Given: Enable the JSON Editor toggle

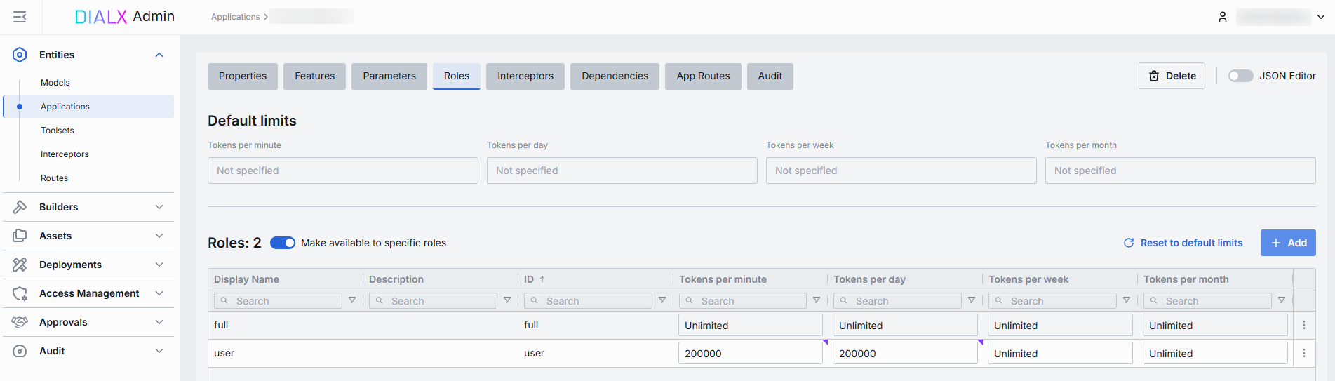Looking at the screenshot, I should point(1240,76).
